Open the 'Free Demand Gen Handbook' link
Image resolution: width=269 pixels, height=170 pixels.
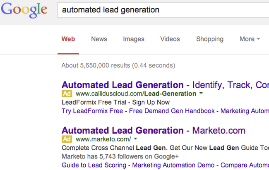coord(172,111)
